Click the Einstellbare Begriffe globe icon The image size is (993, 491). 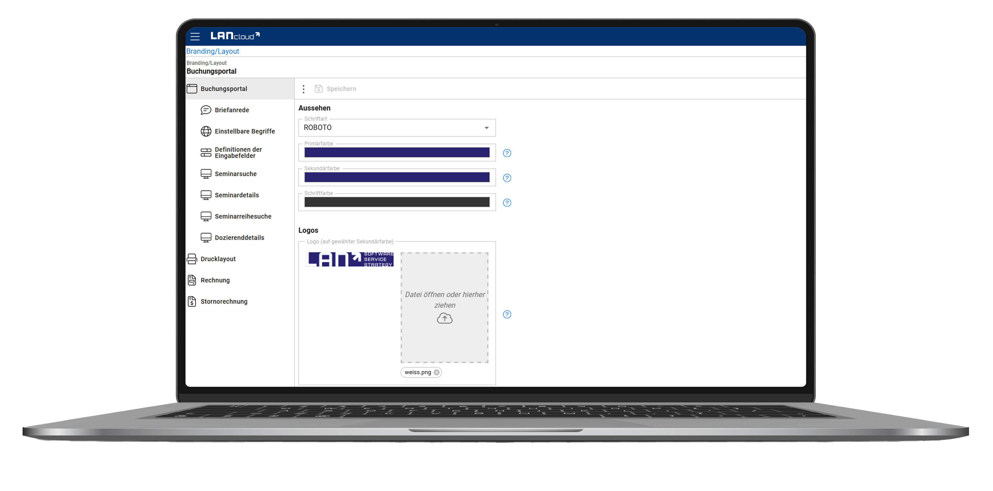[206, 131]
